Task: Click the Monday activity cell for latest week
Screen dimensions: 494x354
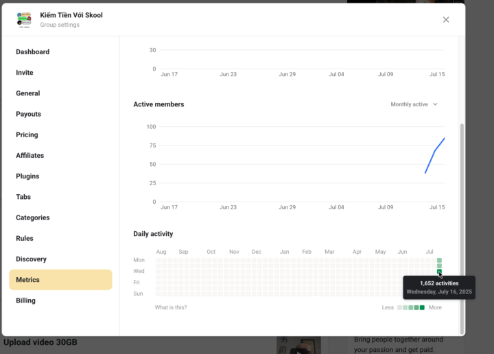Action: tap(439, 261)
